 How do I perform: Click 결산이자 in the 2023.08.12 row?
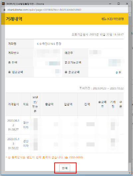(x=26, y=125)
